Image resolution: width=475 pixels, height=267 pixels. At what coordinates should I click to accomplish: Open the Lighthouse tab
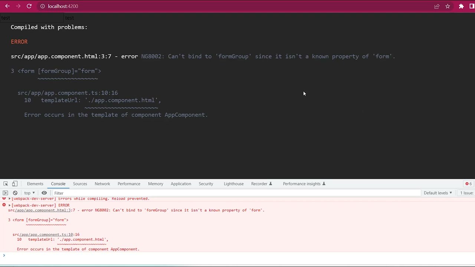pyautogui.click(x=234, y=184)
